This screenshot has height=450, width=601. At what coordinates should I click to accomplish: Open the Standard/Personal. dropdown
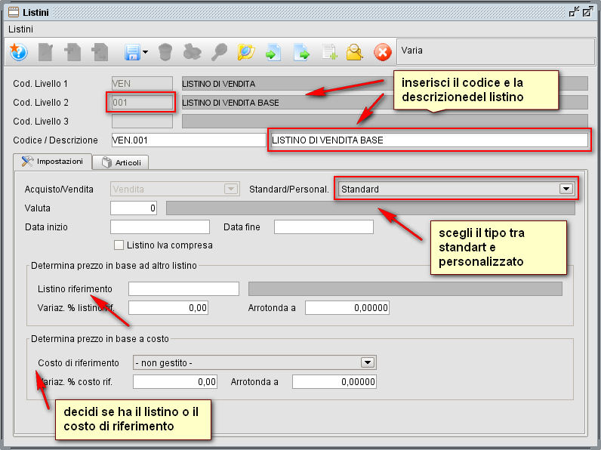pos(456,189)
